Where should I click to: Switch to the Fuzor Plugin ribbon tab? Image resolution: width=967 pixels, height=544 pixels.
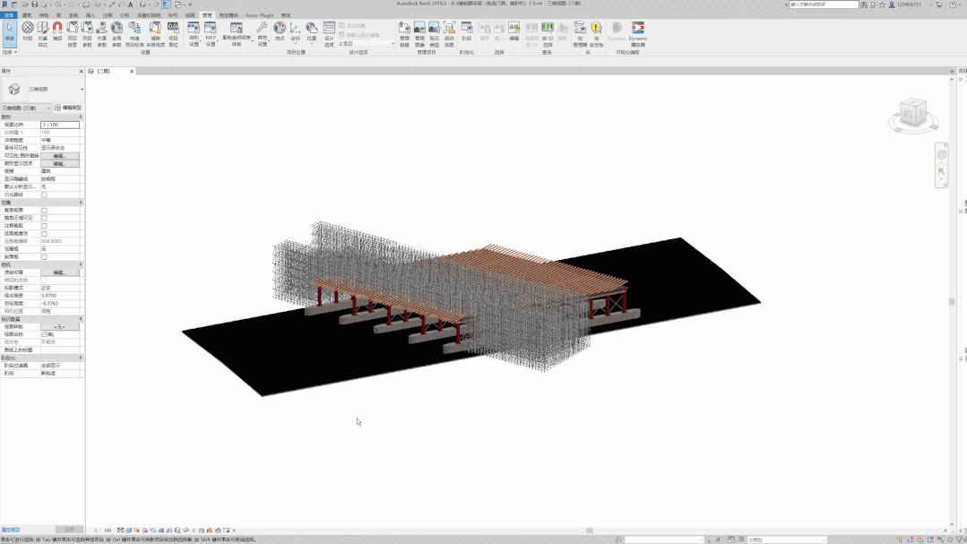(x=261, y=15)
